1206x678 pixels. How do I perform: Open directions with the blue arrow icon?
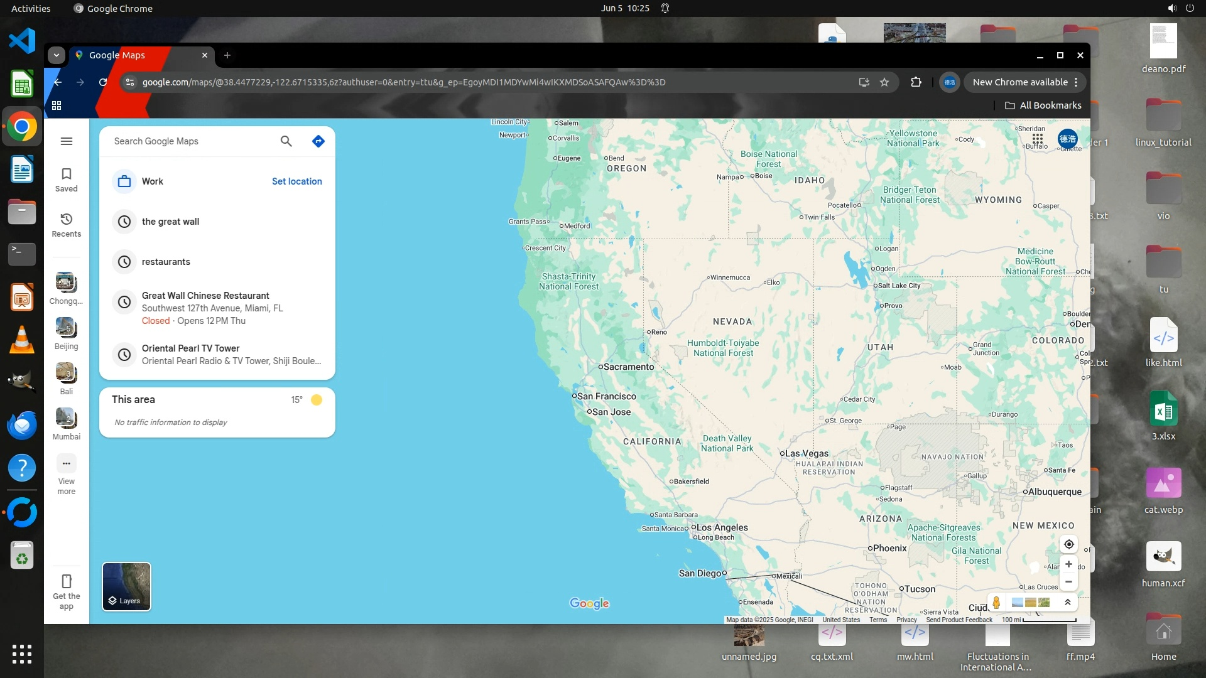(318, 141)
